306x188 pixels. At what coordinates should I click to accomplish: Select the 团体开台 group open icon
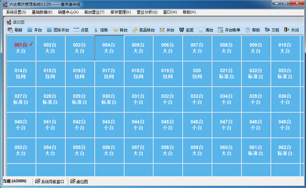point(49,30)
